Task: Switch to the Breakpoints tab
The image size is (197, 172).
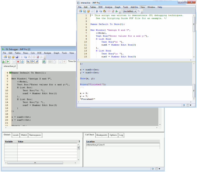Action: (x=102, y=135)
